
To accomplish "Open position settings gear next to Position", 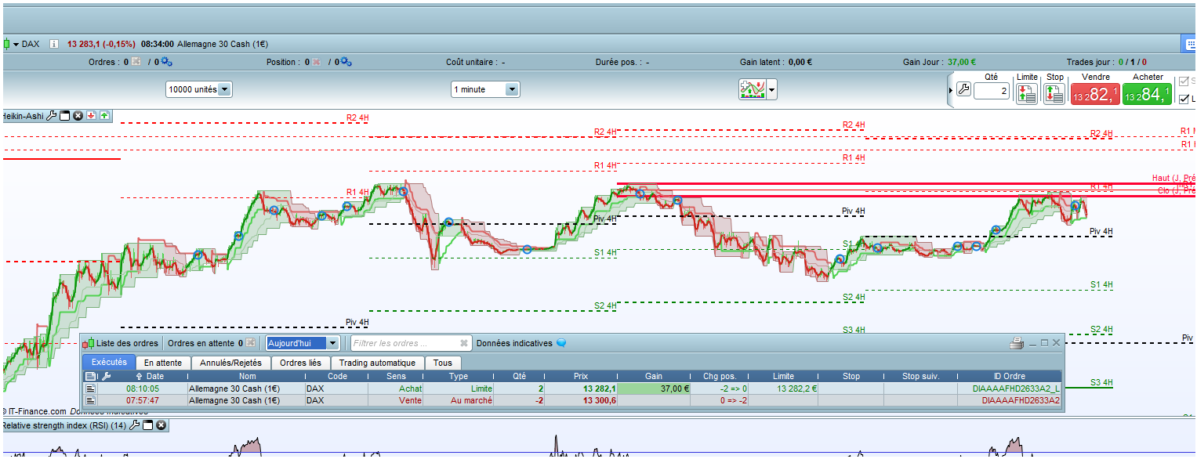I will pyautogui.click(x=346, y=62).
